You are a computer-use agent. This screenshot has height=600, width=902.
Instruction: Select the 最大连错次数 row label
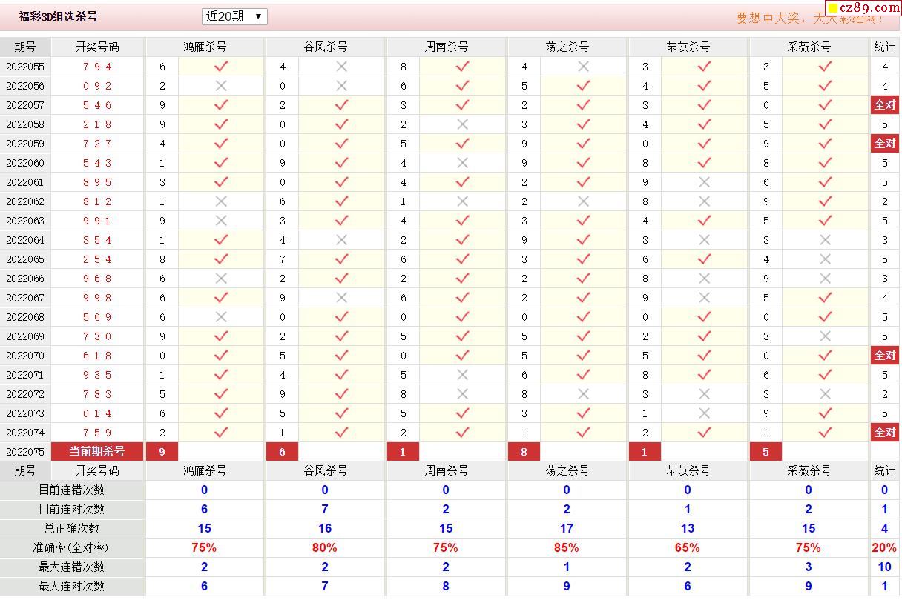tap(72, 567)
